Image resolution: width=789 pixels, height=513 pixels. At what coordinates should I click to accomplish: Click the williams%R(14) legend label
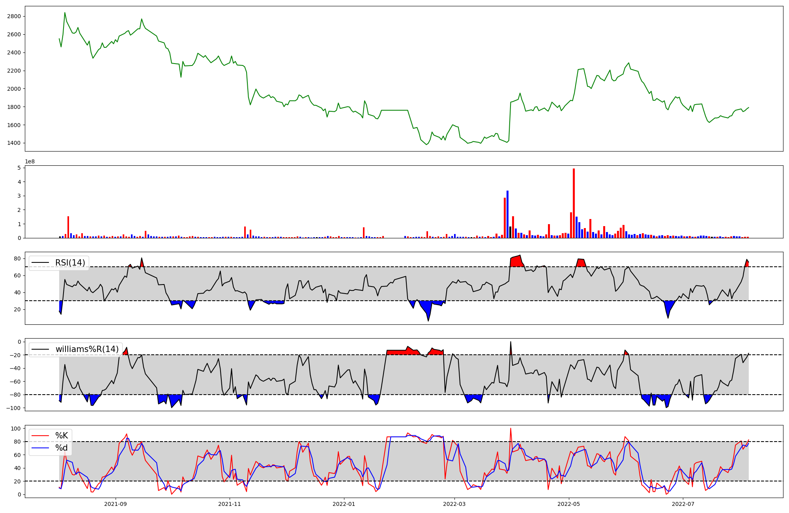point(87,349)
